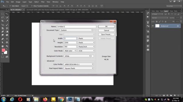Open the File menu

(x=7, y=2)
